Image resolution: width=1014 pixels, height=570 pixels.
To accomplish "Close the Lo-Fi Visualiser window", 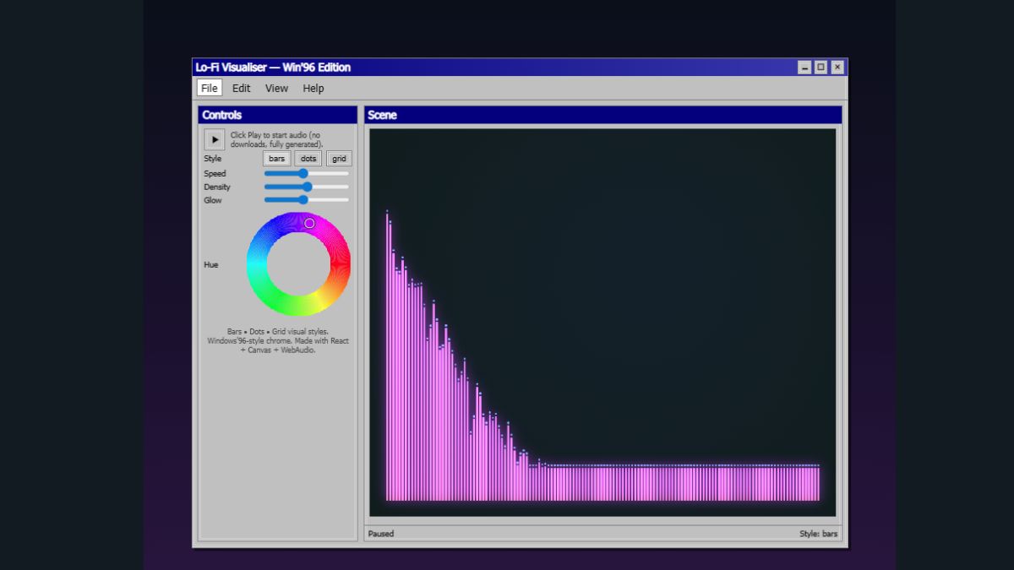I will point(837,68).
